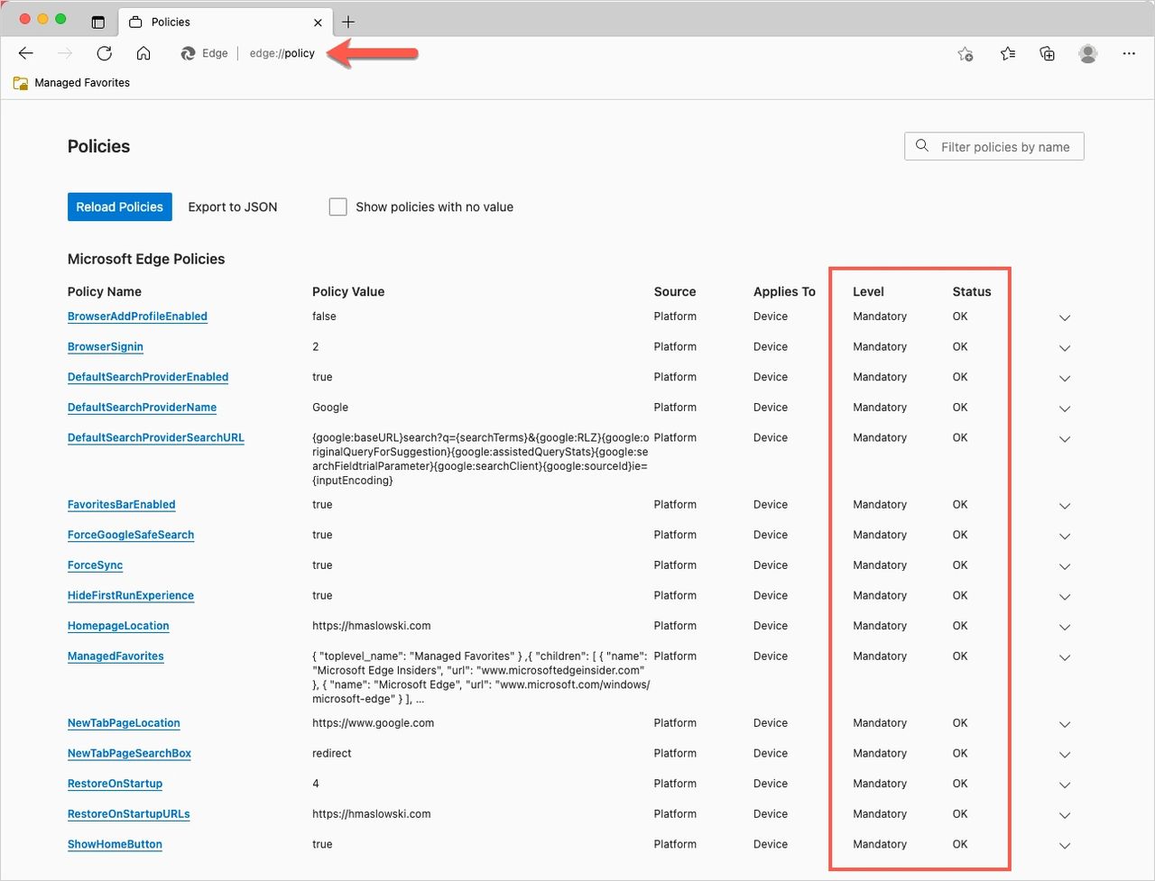Open a new tab with plus button
The height and width of the screenshot is (881, 1155).
(x=348, y=22)
